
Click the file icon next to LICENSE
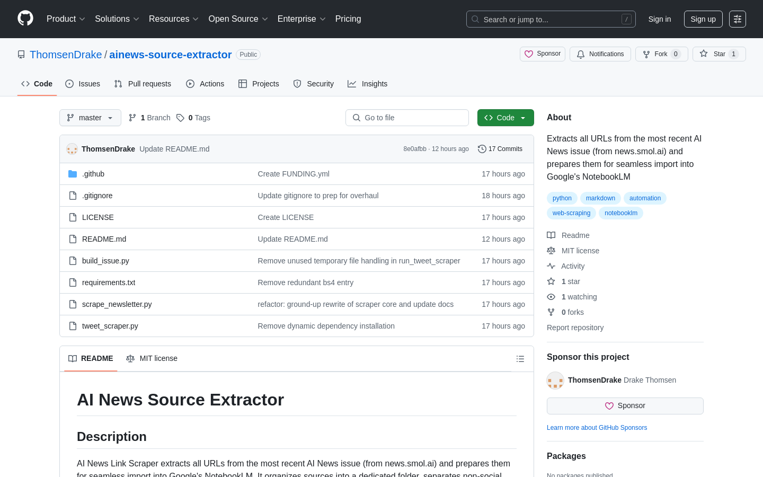[73, 217]
